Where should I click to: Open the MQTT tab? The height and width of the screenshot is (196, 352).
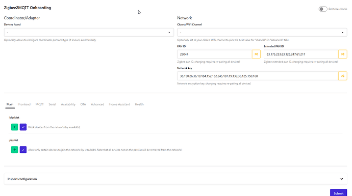coord(39,104)
